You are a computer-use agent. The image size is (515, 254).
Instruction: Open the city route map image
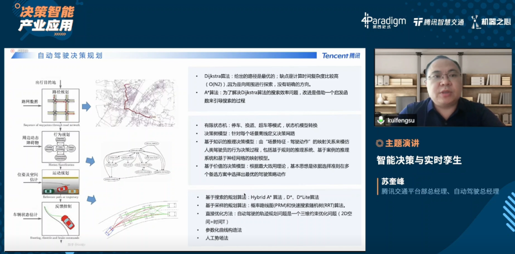click(x=135, y=103)
